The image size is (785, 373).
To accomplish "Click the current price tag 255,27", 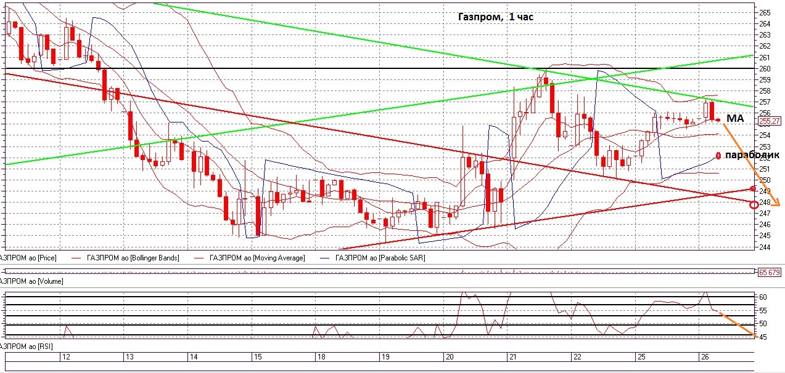I will click(x=770, y=121).
